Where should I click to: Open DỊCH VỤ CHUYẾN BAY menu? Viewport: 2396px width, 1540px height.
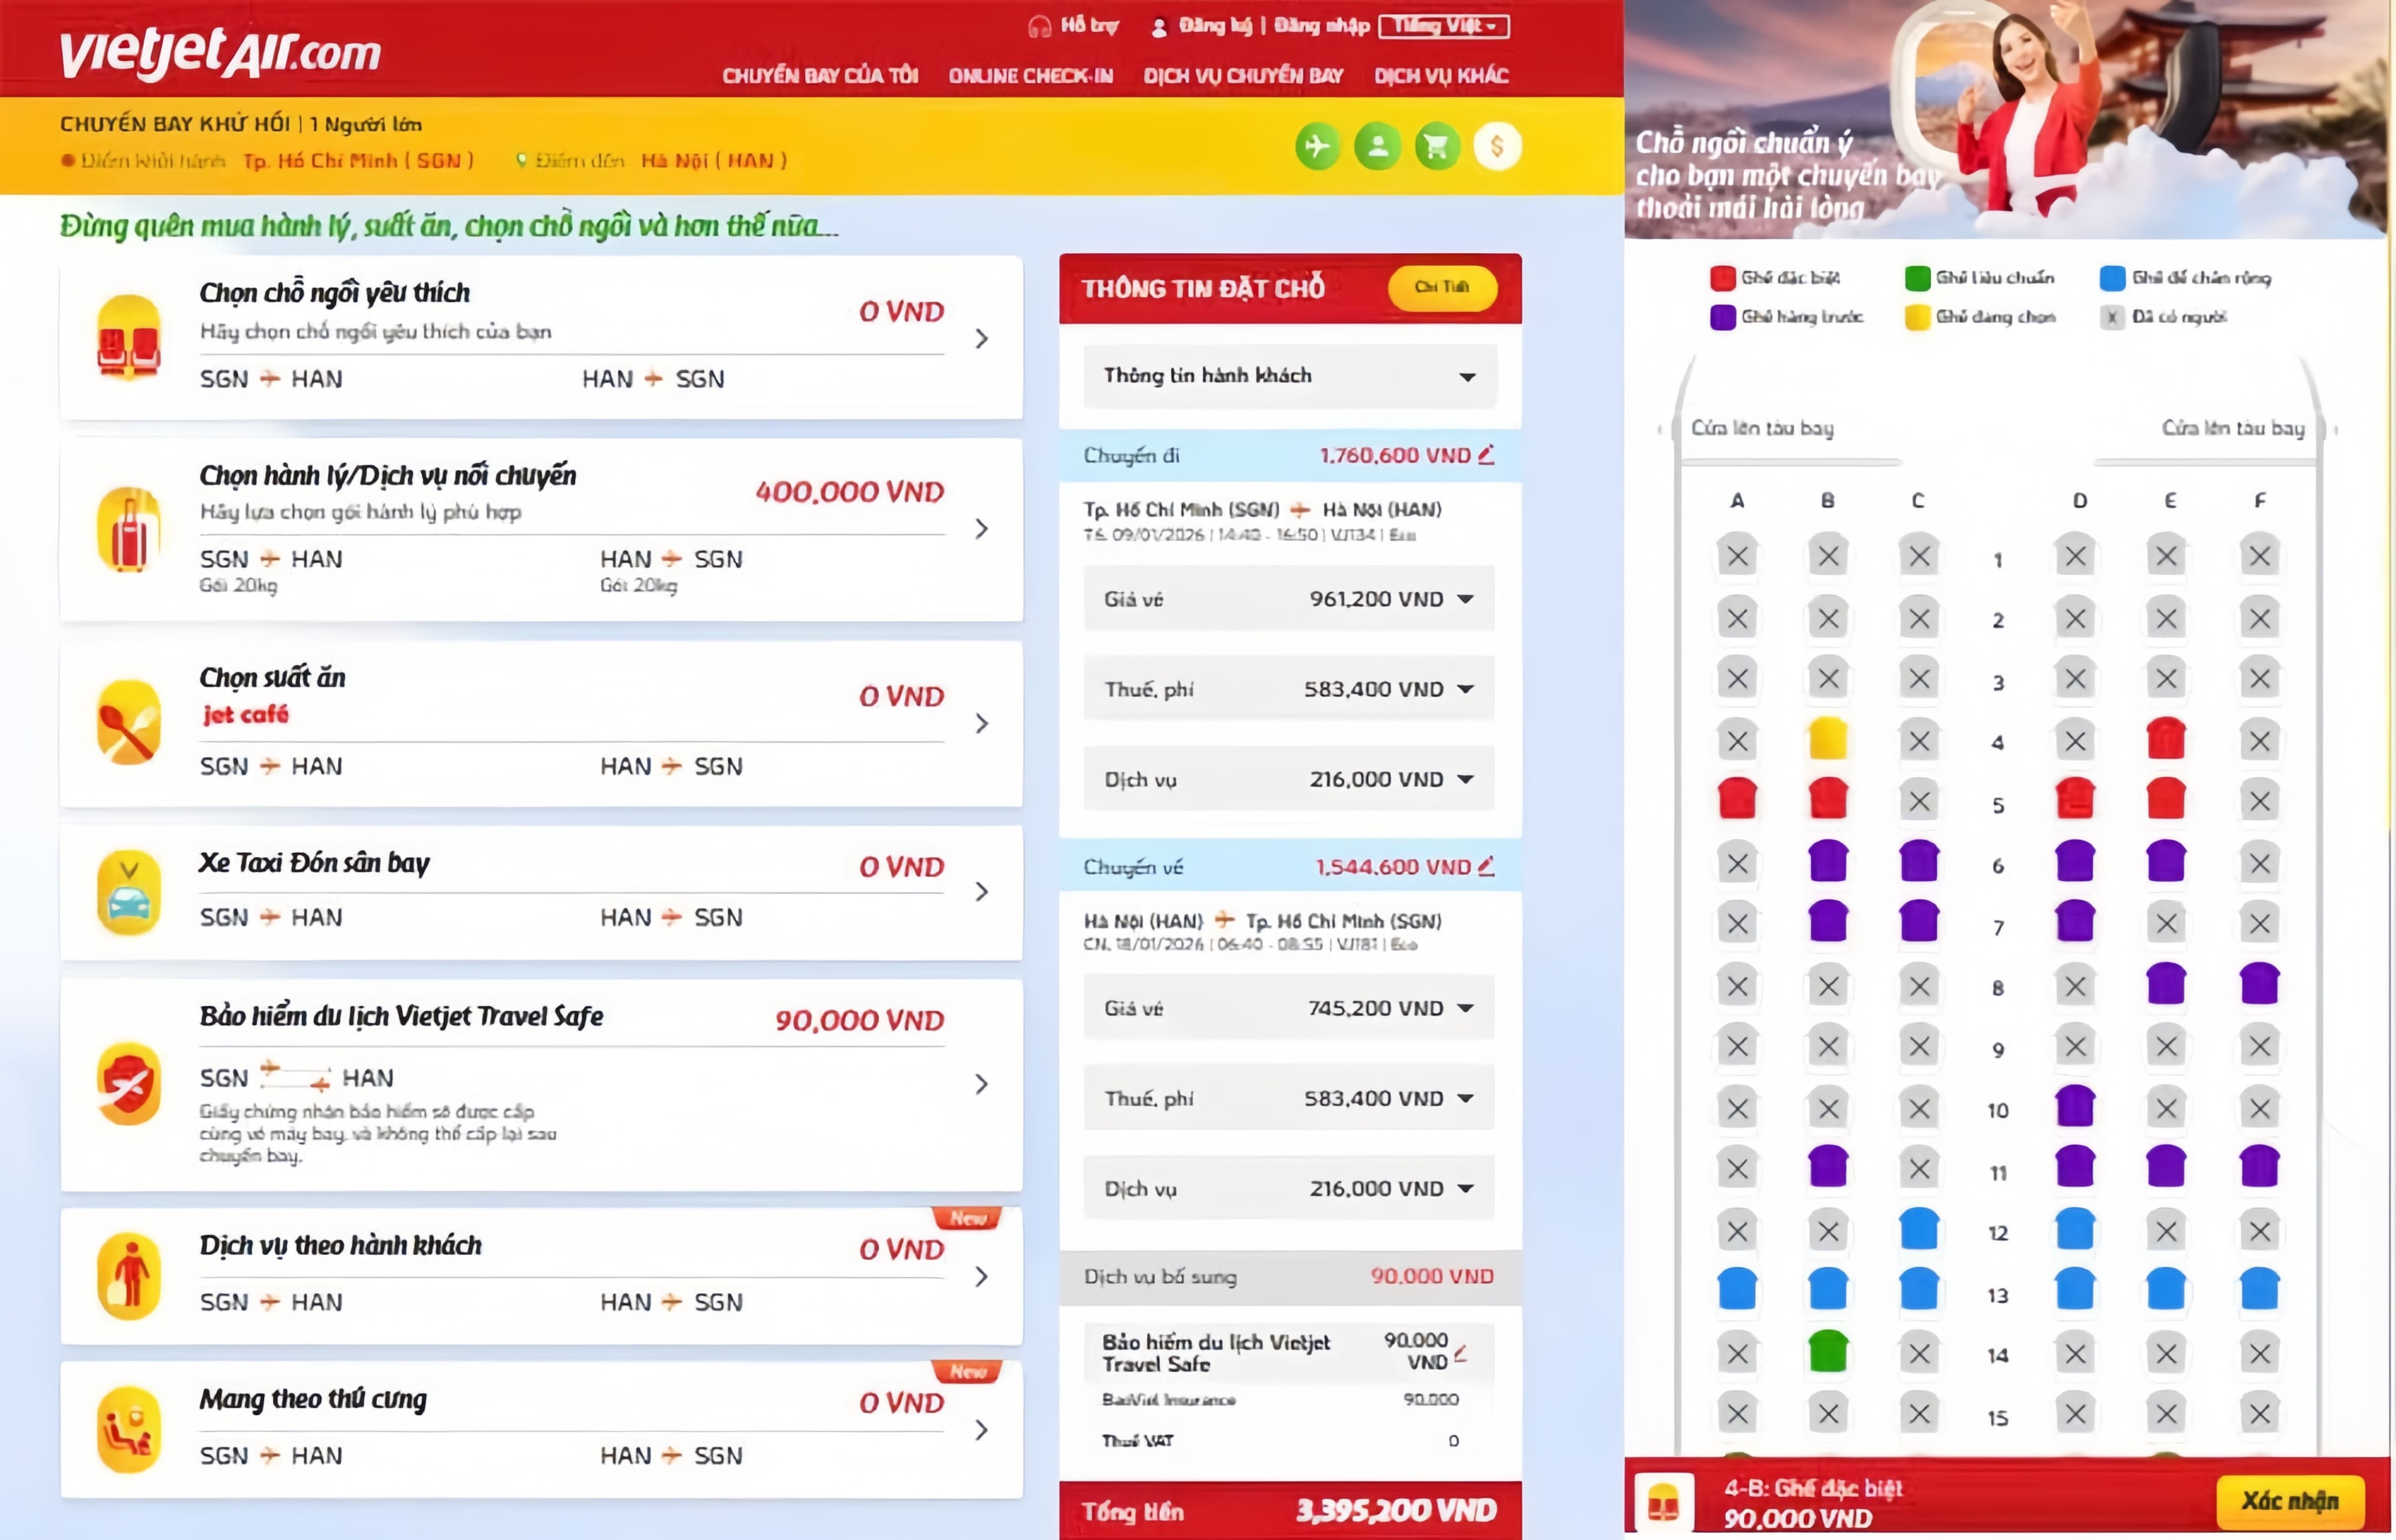point(1242,76)
